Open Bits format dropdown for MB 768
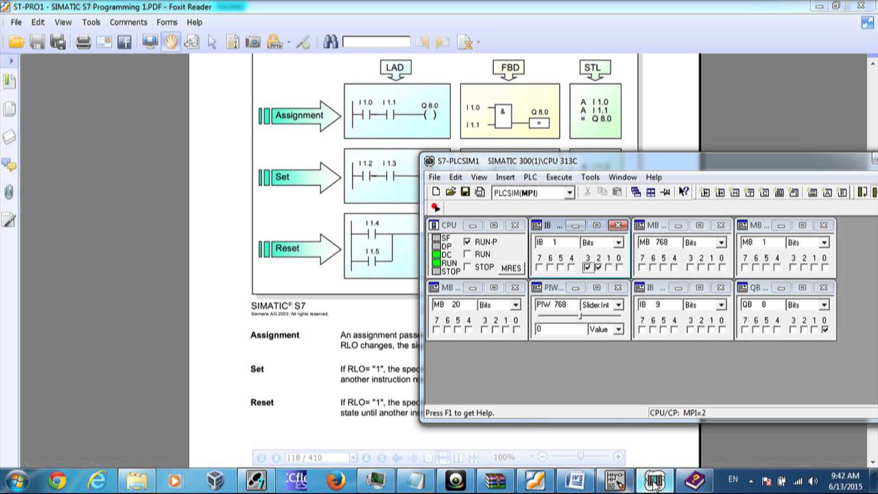878x494 pixels. [722, 243]
